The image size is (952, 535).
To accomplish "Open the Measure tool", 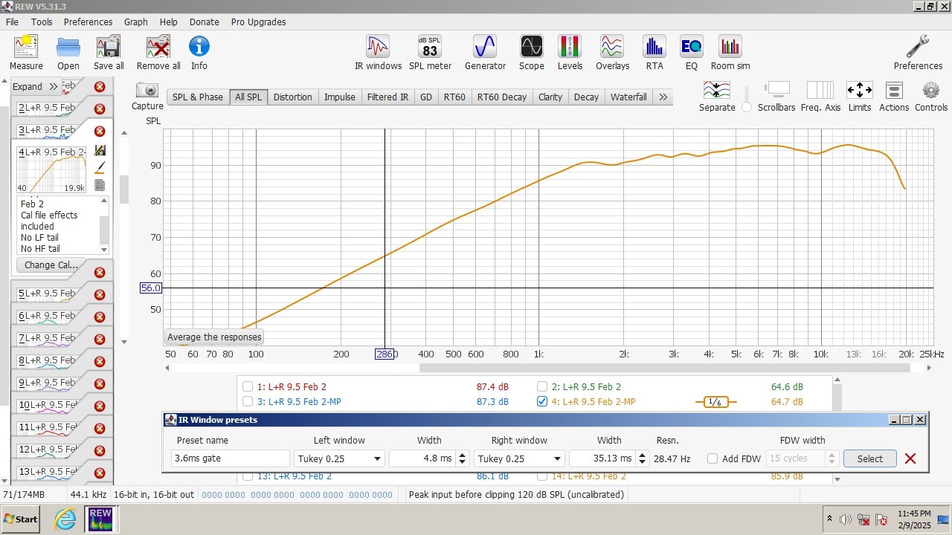I will [26, 53].
